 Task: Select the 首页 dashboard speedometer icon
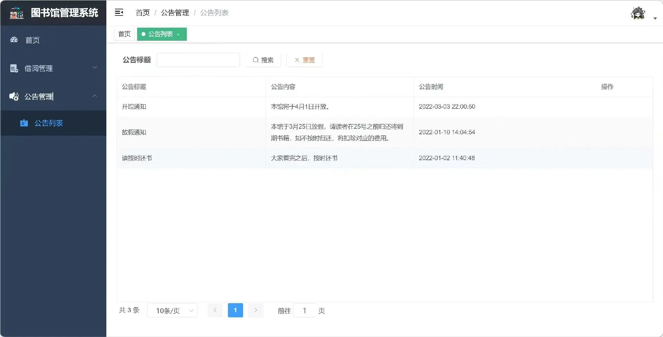tap(14, 40)
